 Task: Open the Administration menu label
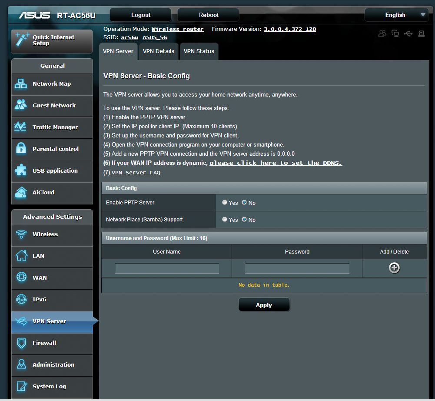(53, 364)
